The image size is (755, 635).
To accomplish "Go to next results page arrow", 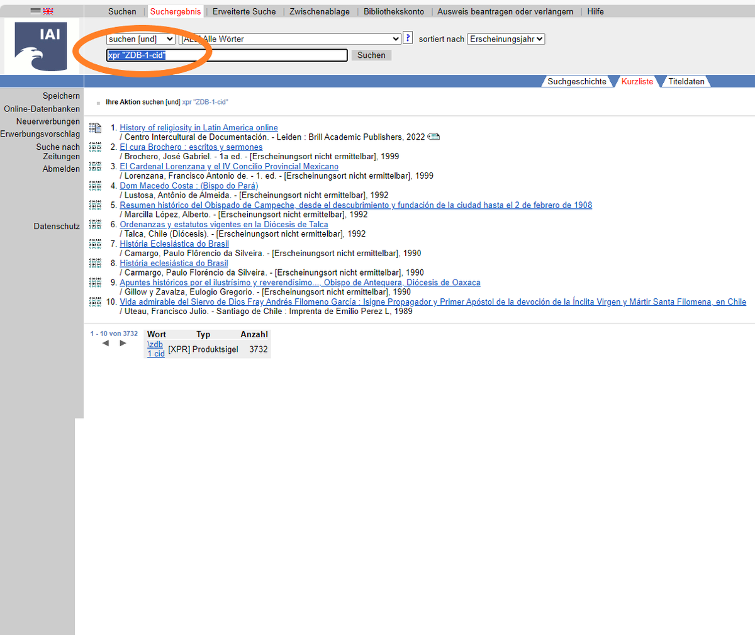I will coord(123,343).
